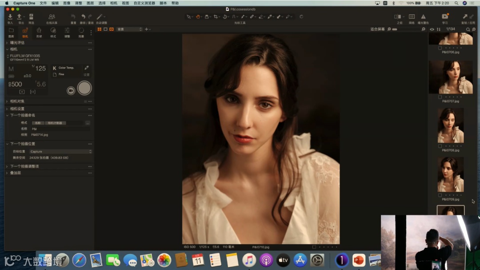Image resolution: width=480 pixels, height=270 pixels.
Task: Collapse the 相机 panel
Action: pos(7,49)
